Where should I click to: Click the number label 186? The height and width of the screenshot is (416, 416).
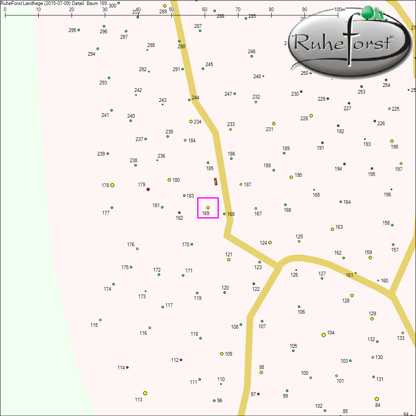click(x=231, y=154)
